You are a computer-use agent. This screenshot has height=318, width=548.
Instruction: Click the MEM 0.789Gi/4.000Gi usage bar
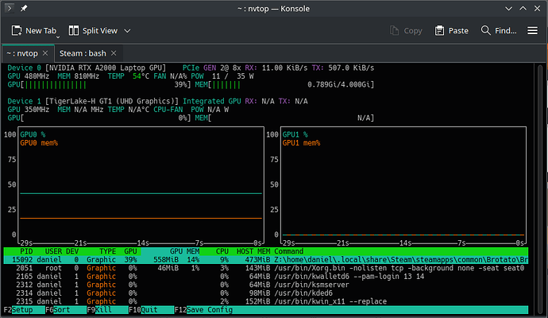(284, 84)
